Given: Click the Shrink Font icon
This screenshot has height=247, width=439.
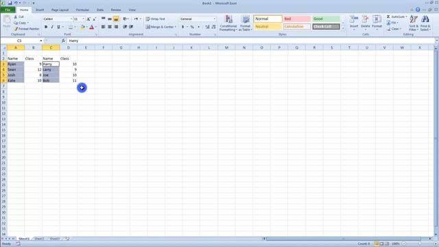Looking at the screenshot, I should coord(95,19).
